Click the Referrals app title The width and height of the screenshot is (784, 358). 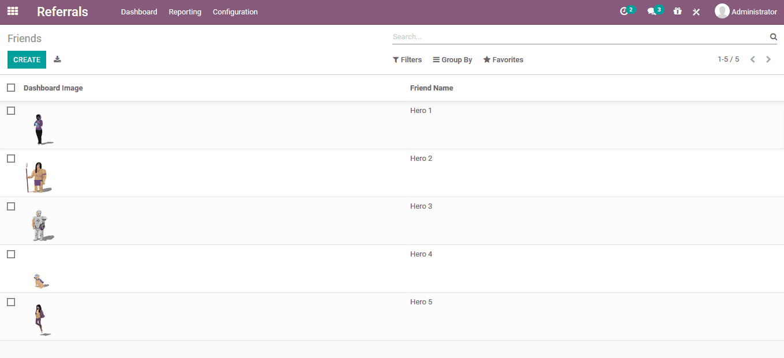click(62, 12)
